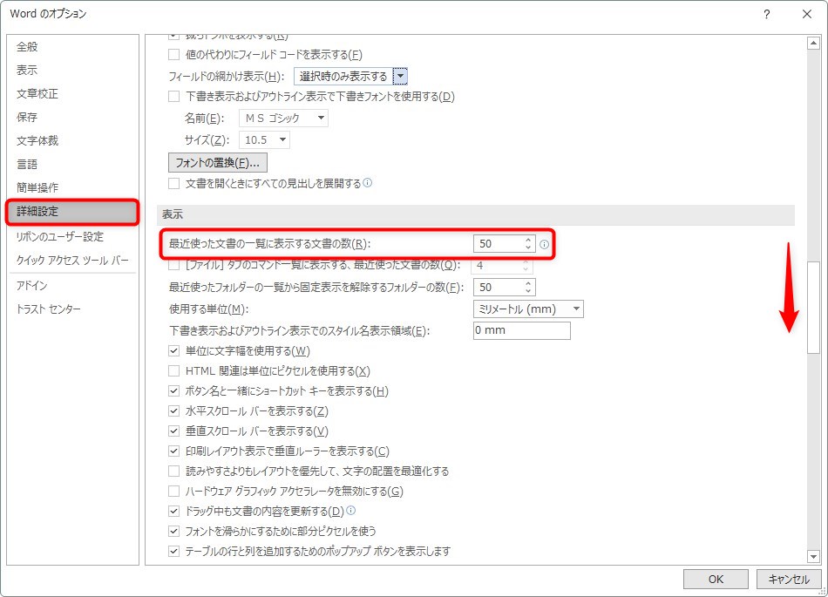The height and width of the screenshot is (597, 828).
Task: Open フィールドの網かけ表示 dropdown
Action: [x=400, y=77]
